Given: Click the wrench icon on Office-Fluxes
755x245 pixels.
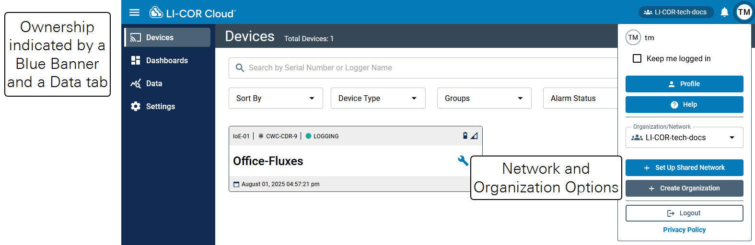Looking at the screenshot, I should pyautogui.click(x=463, y=161).
